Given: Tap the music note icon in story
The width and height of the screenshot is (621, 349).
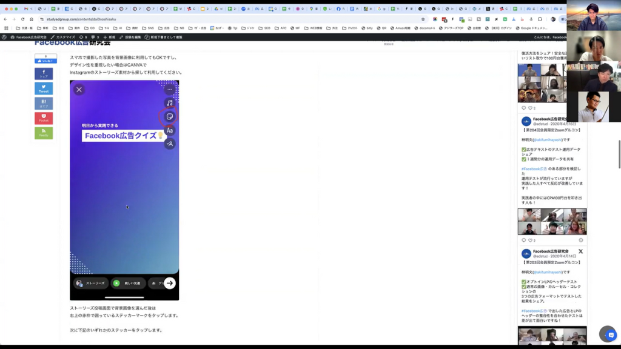Looking at the screenshot, I should 170,103.
